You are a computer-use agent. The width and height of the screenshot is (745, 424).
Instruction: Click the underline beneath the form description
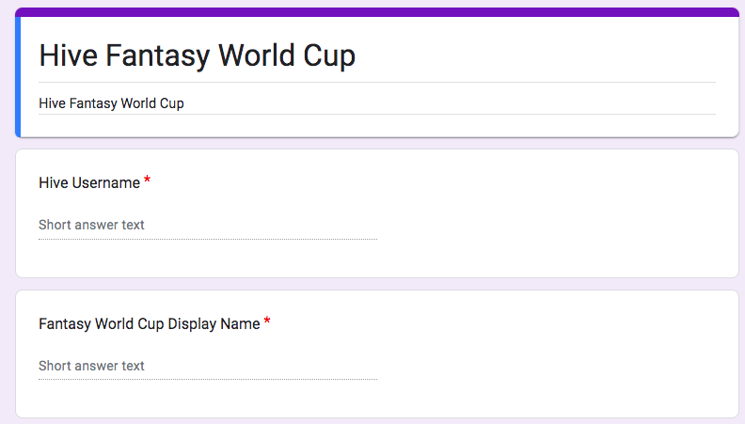tap(377, 114)
